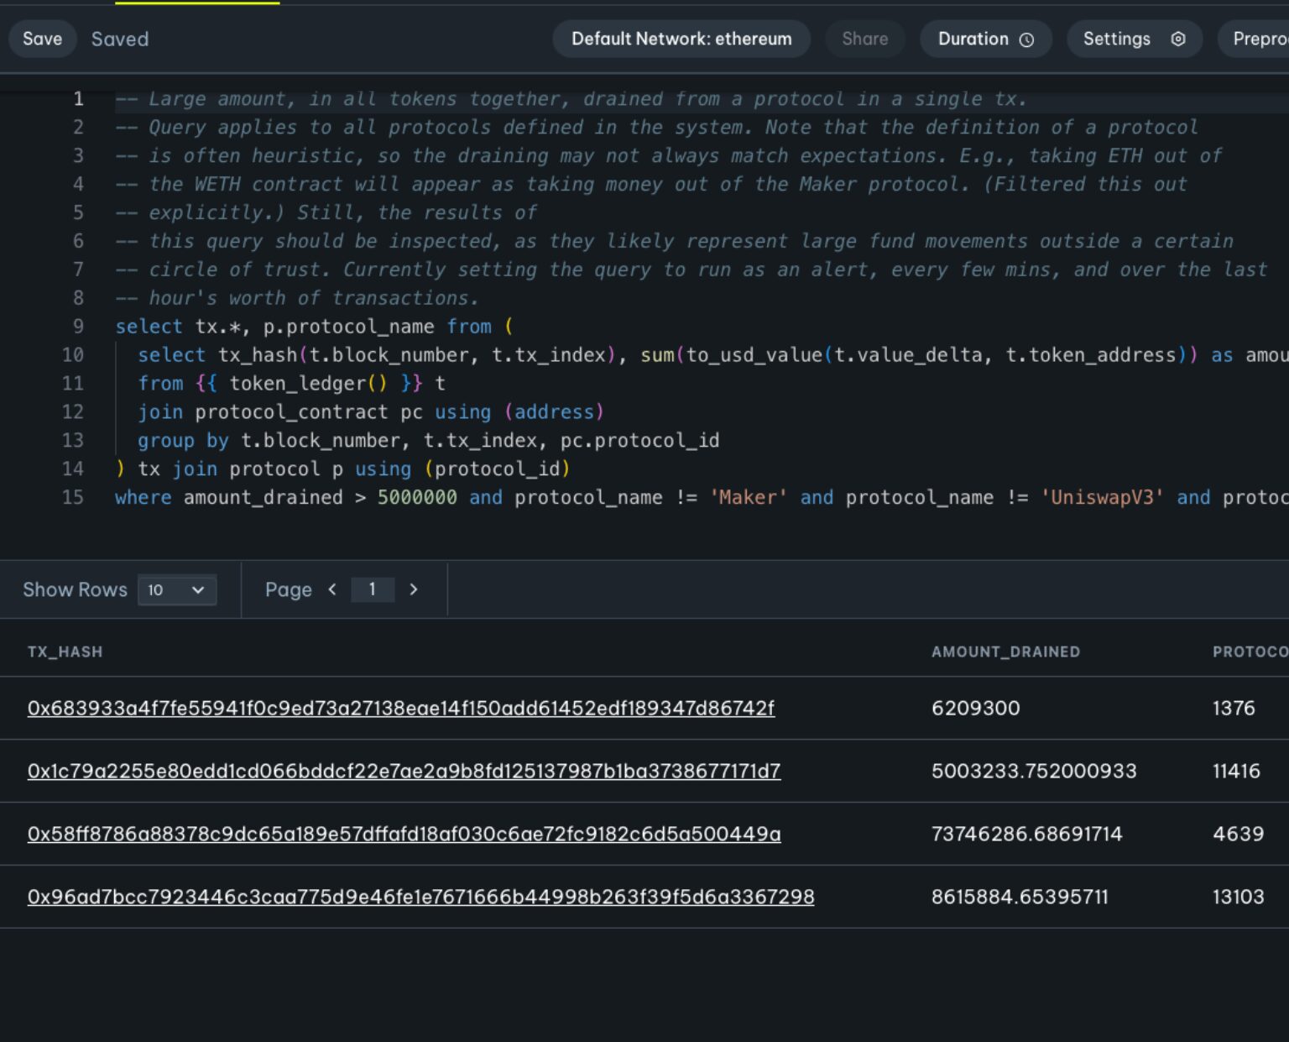Open transaction hash starting 0x96ad7bcc

[420, 897]
